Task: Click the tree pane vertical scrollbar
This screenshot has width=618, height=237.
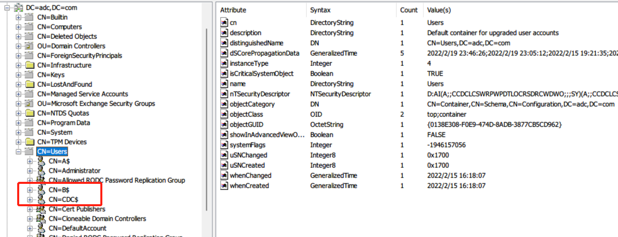Action: tap(206, 120)
